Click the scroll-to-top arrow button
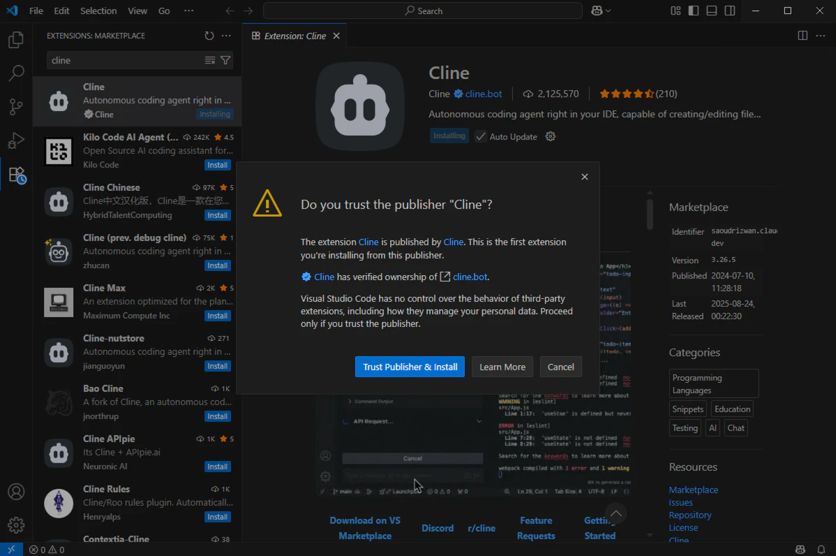This screenshot has width=836, height=556. [x=615, y=514]
